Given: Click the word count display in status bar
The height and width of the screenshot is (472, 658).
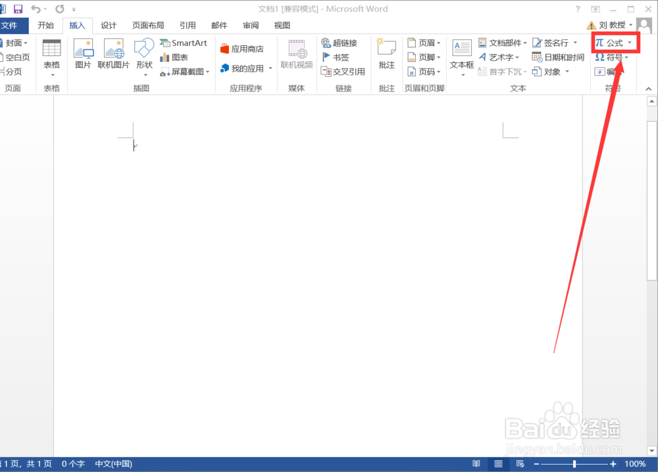Looking at the screenshot, I should [x=72, y=463].
